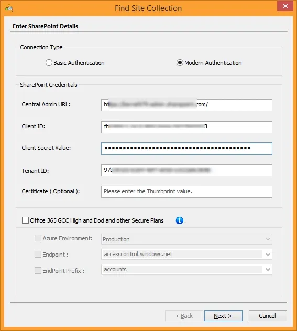Click the blue info icon beside Secure Plans

click(180, 220)
